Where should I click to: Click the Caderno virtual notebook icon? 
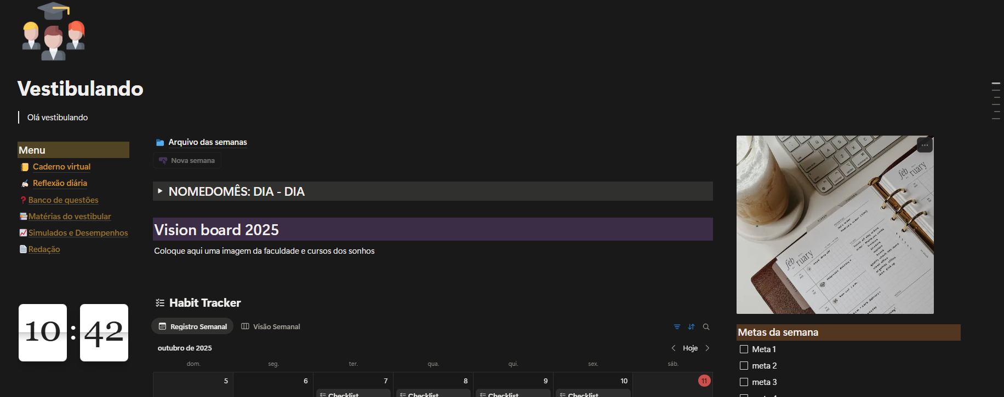click(x=25, y=167)
